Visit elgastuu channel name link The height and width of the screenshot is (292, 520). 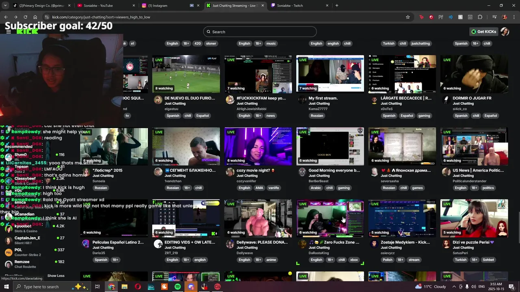[172, 109]
